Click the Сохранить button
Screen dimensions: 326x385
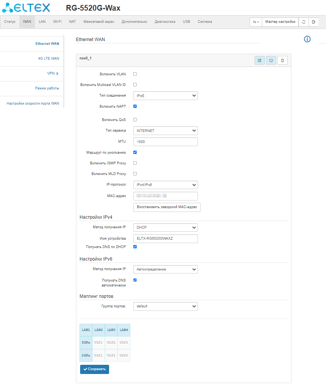94,369
